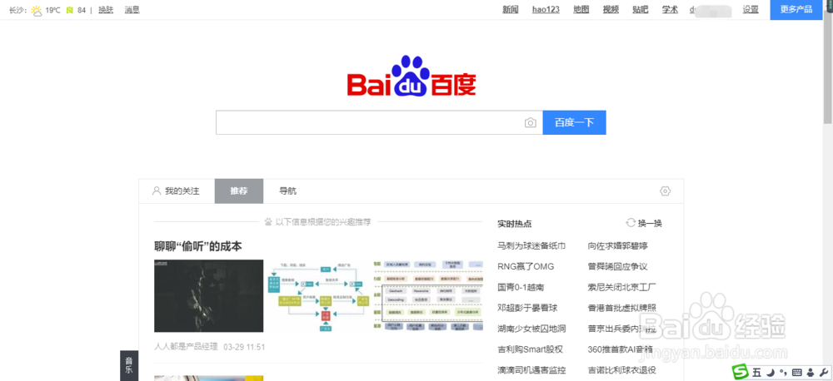Toggle the moon half-width icon in IME bar
The width and height of the screenshot is (833, 381).
tap(771, 372)
